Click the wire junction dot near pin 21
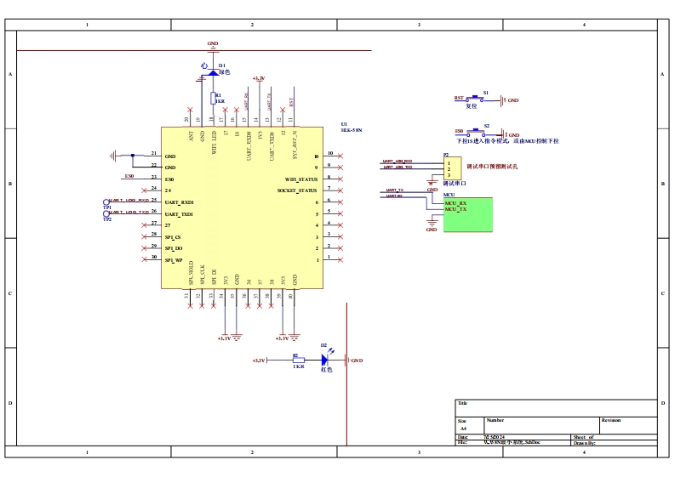 coord(133,156)
